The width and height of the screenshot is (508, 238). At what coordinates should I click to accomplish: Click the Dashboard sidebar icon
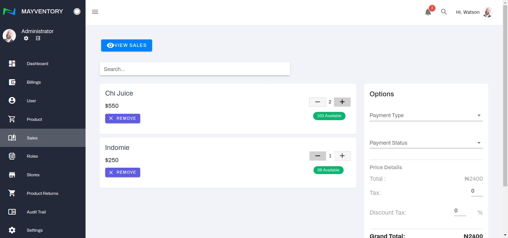pyautogui.click(x=12, y=64)
